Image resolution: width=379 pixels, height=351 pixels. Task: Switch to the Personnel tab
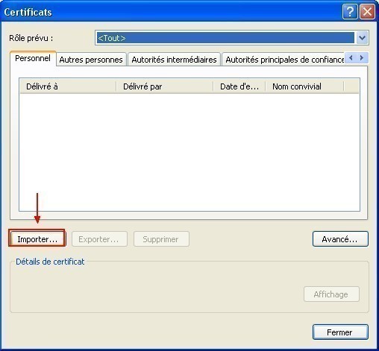point(33,58)
